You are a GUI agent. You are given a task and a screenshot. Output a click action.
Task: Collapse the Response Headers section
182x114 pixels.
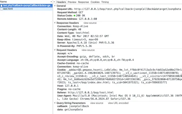(55, 23)
